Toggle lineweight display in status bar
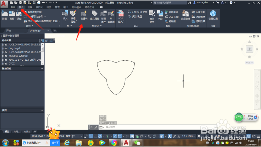This screenshot has height=147, width=261. (127, 136)
